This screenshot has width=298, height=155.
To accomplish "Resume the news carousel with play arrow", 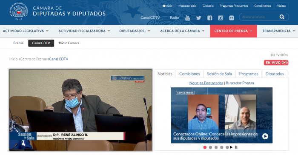I will pyautogui.click(x=231, y=147).
